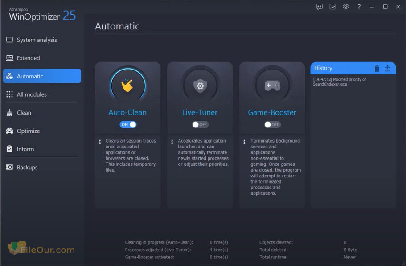Minimize the WinOptimizer window
The height and width of the screenshot is (266, 406).
click(372, 7)
